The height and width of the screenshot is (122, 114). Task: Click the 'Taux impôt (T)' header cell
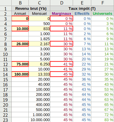(82, 9)
